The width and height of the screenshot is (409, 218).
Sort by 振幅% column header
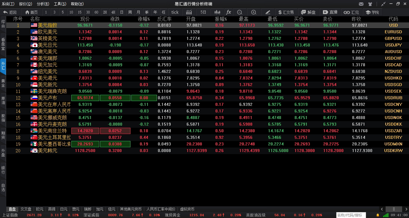click(x=221, y=19)
